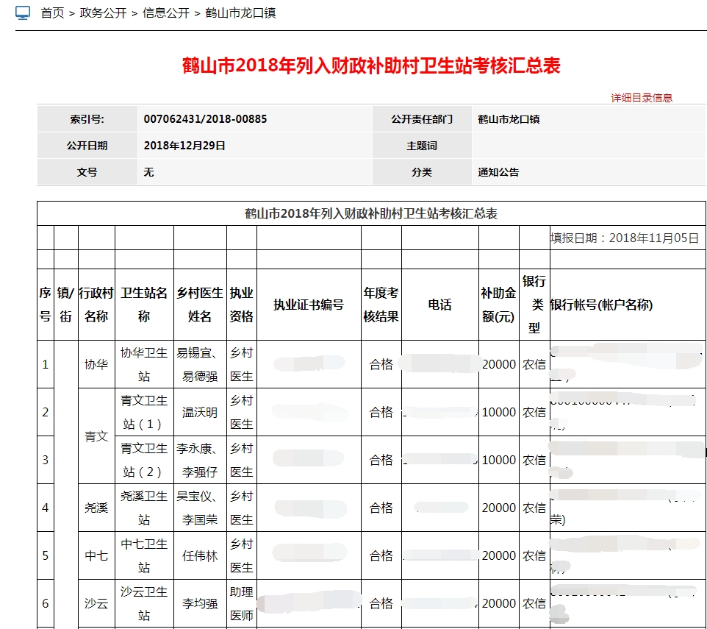The height and width of the screenshot is (629, 707).
Task: Click the 助理医师 qualification cell
Action: (x=241, y=603)
